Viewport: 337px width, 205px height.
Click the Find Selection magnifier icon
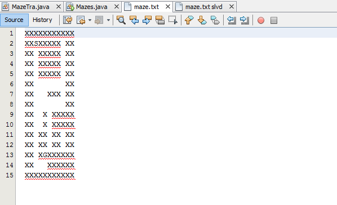pos(121,20)
